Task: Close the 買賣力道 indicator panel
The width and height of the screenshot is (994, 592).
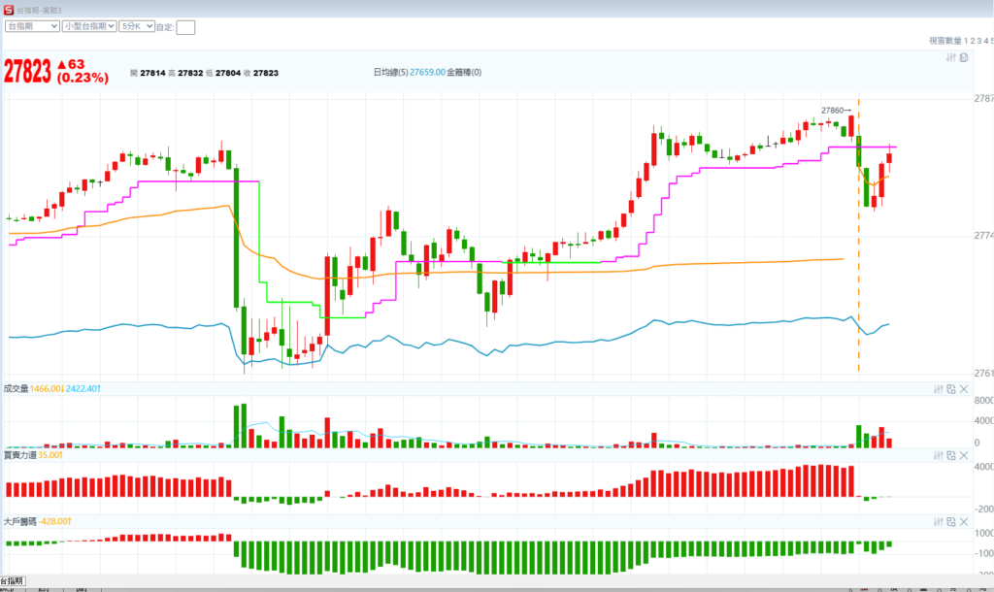Action: [x=964, y=455]
